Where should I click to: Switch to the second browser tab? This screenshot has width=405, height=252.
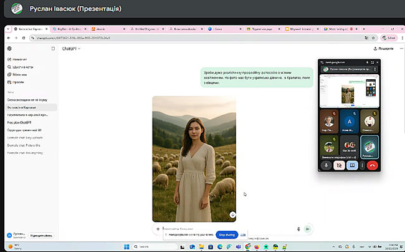coord(67,29)
